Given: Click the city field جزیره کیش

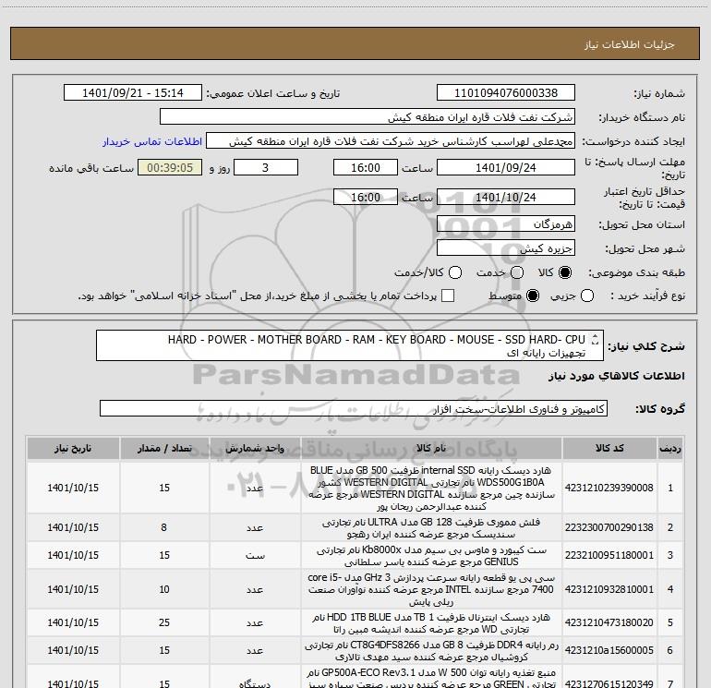Looking at the screenshot, I should point(506,248).
